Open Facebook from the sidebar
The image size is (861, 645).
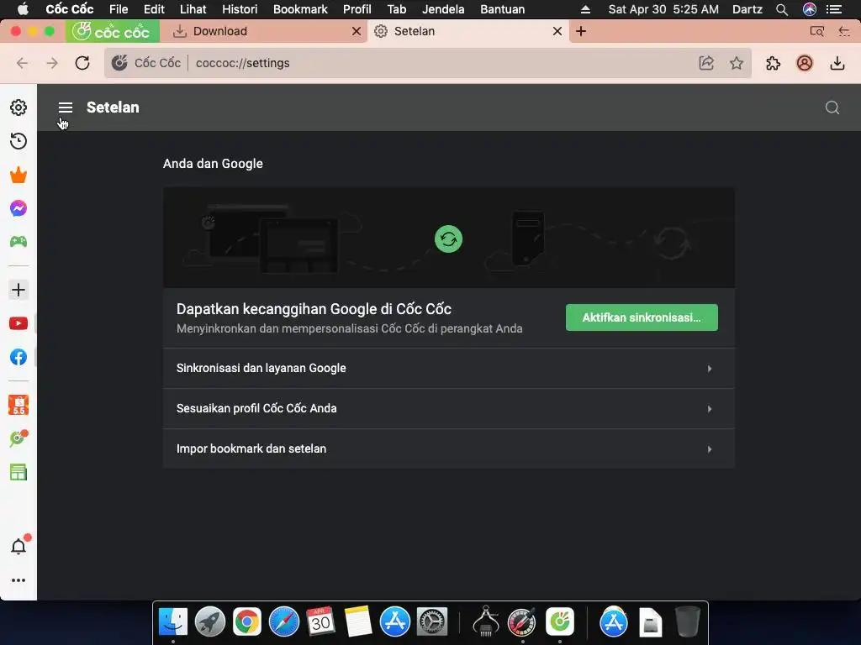(x=18, y=357)
